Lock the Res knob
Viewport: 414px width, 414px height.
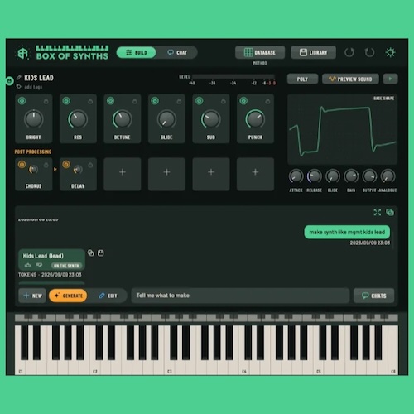click(90, 102)
